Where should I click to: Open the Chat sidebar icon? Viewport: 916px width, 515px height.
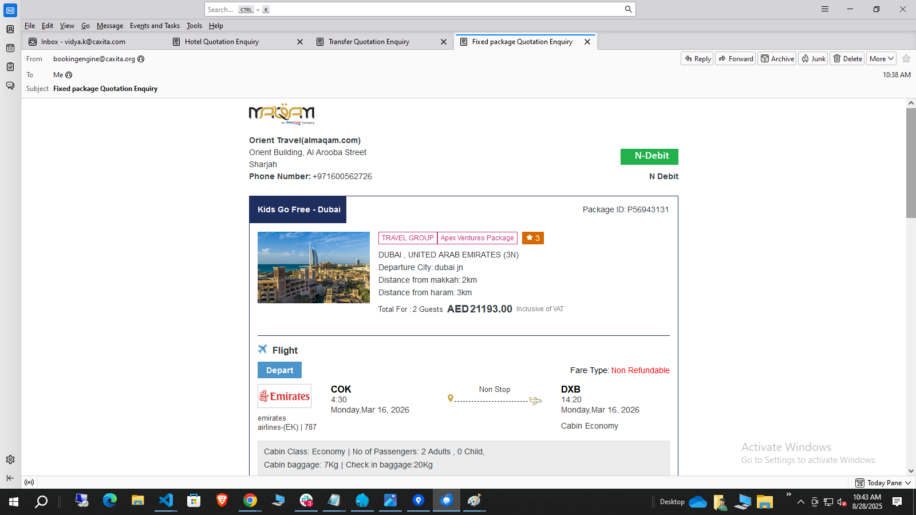tap(10, 86)
